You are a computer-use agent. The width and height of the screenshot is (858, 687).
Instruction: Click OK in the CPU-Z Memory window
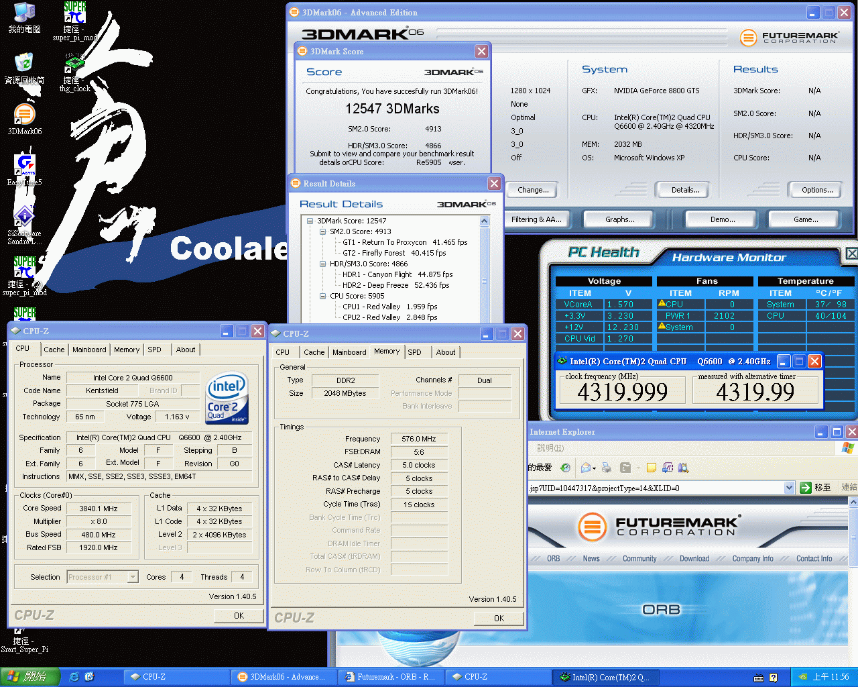tap(499, 618)
